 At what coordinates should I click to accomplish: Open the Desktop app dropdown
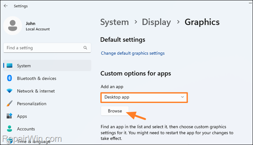[144, 98]
